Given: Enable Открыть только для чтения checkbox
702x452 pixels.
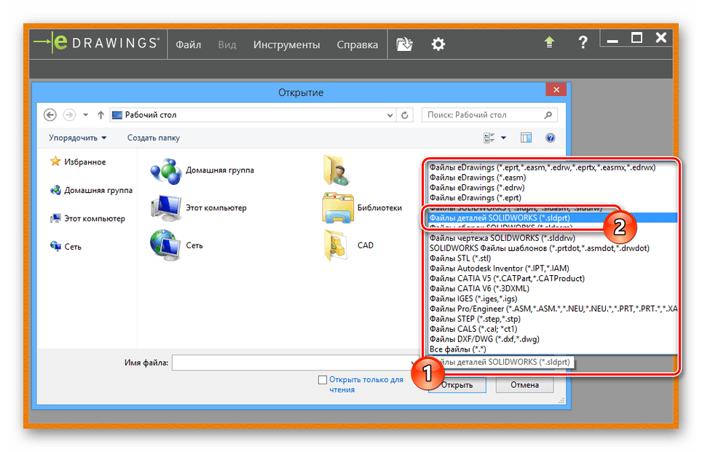Looking at the screenshot, I should pos(323,380).
